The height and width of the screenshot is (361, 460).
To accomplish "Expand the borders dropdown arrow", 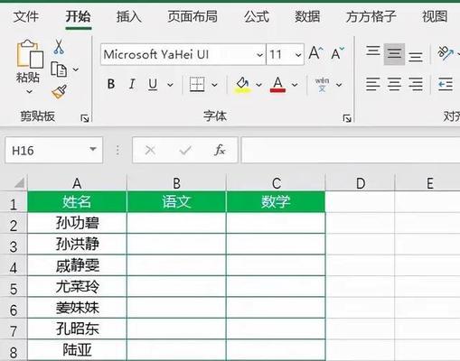I will pyautogui.click(x=214, y=85).
